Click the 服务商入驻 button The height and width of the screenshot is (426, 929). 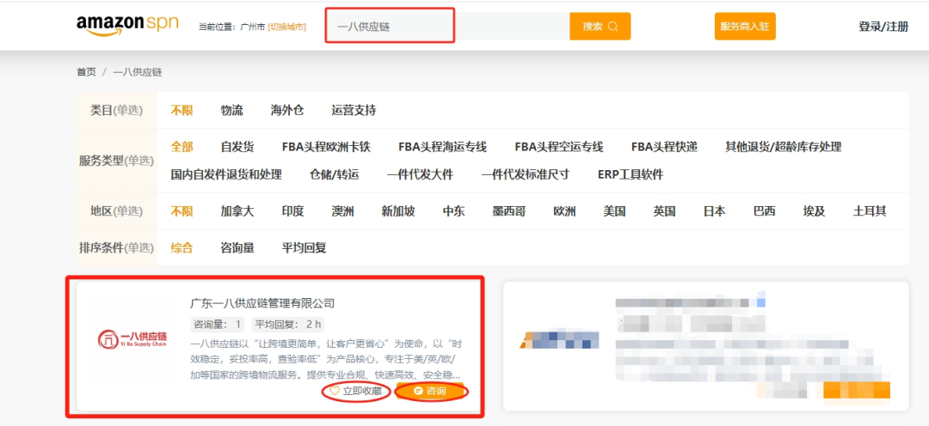coord(745,26)
